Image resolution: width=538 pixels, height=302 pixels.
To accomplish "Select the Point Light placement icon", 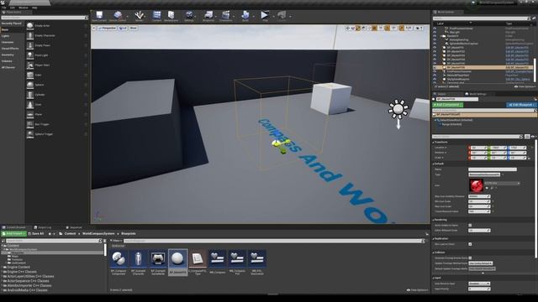I will click(30, 55).
